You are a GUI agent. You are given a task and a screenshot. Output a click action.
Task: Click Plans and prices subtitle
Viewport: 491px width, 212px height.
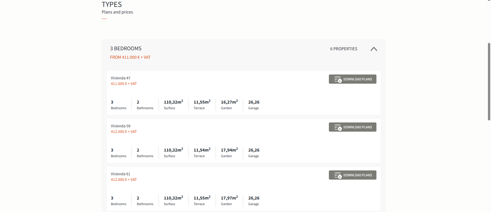pos(117,12)
